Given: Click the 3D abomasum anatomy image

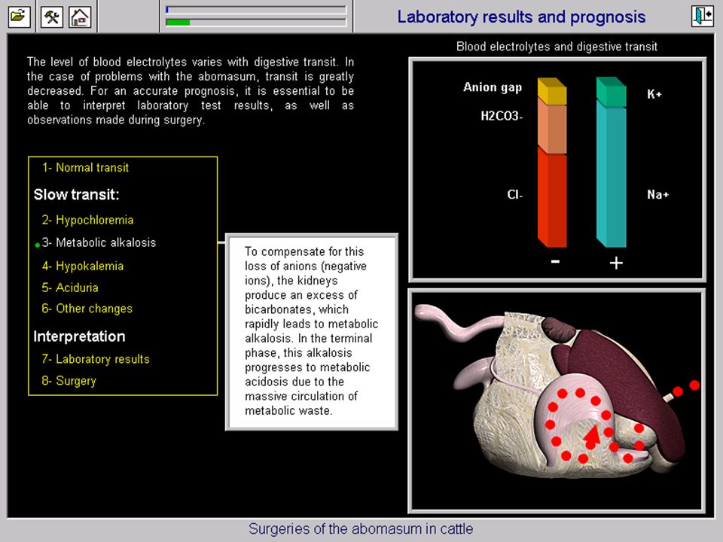Looking at the screenshot, I should pyautogui.click(x=557, y=400).
